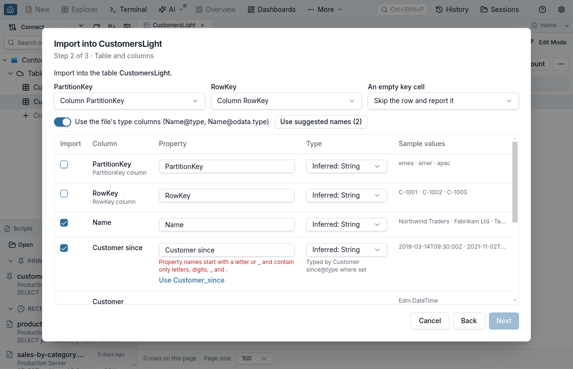Uncheck the Customer since import checkbox

tap(64, 248)
